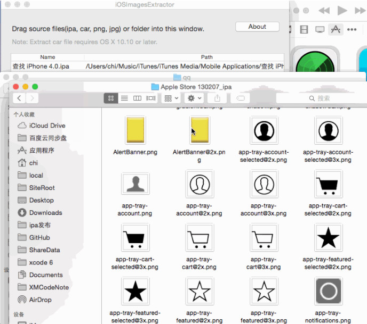The image size is (367, 324).
Task: Open 应用程序 in sidebar
Action: click(36, 151)
